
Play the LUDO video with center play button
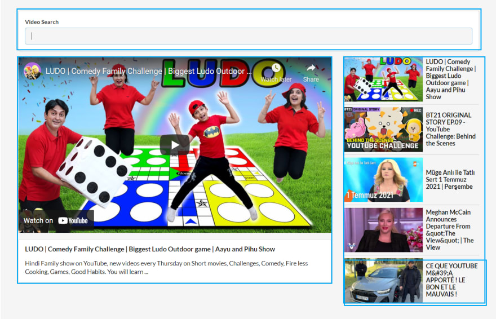click(x=175, y=145)
